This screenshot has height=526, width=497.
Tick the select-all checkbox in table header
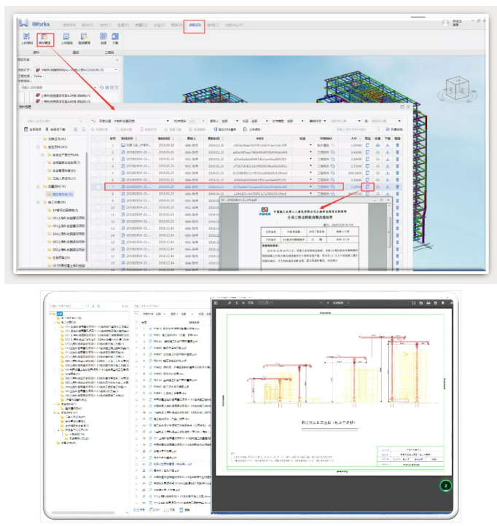tap(98, 138)
